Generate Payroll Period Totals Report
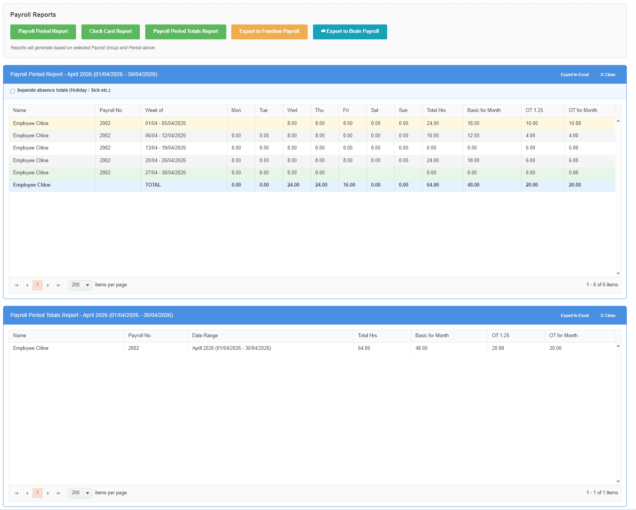The image size is (636, 510). coord(186,32)
